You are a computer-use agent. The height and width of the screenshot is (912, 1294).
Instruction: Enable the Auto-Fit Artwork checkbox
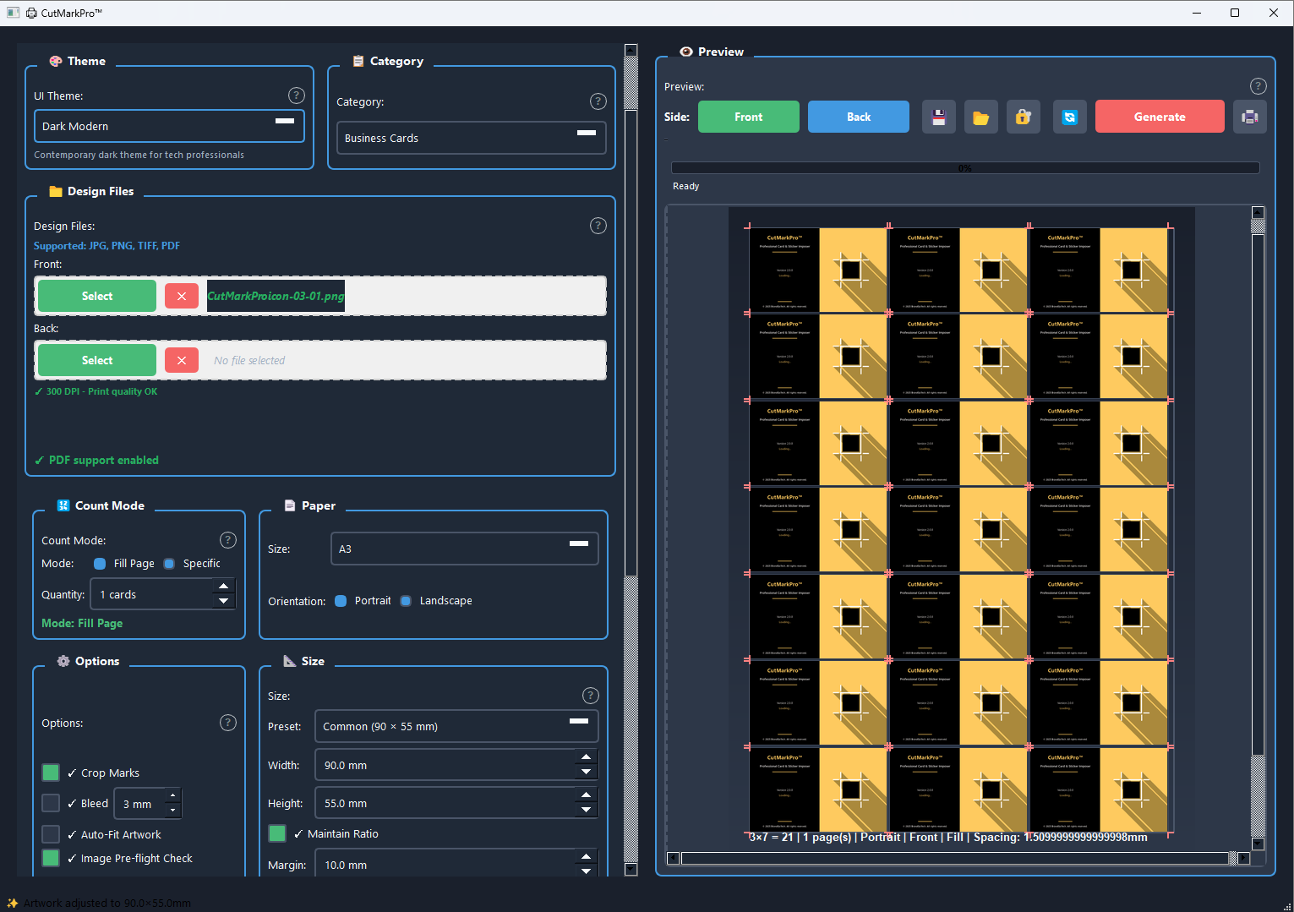point(51,834)
